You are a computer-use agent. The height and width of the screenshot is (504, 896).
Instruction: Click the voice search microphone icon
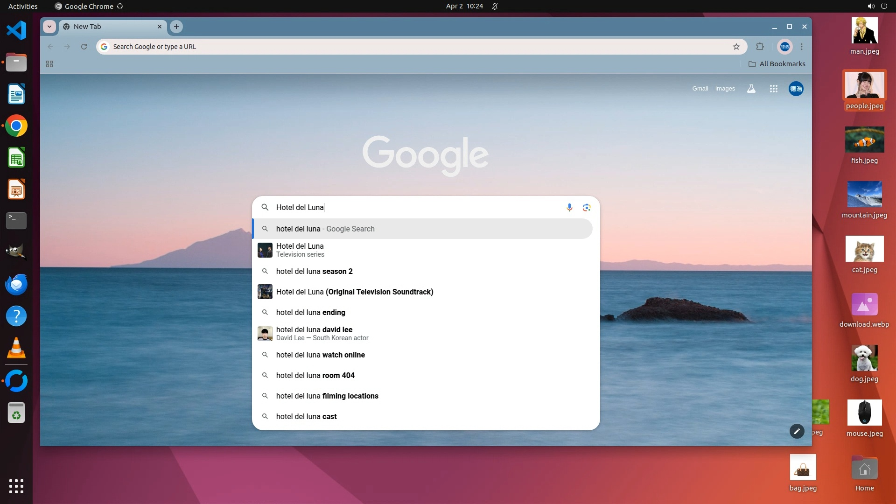pyautogui.click(x=569, y=207)
